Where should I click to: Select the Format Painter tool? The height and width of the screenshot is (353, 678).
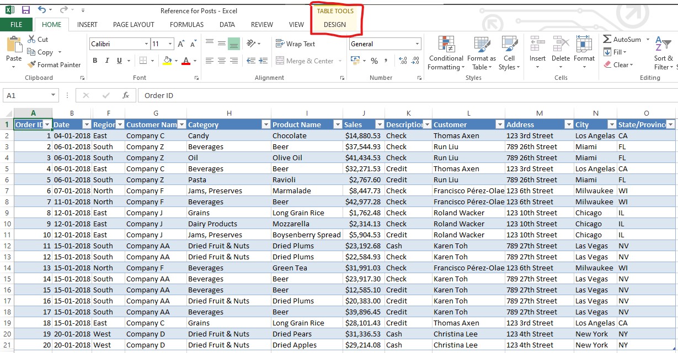click(54, 64)
